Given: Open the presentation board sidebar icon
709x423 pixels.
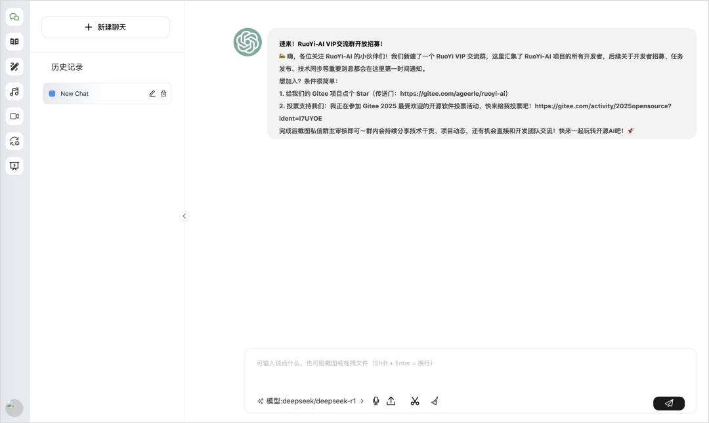Looking at the screenshot, I should click(x=14, y=166).
